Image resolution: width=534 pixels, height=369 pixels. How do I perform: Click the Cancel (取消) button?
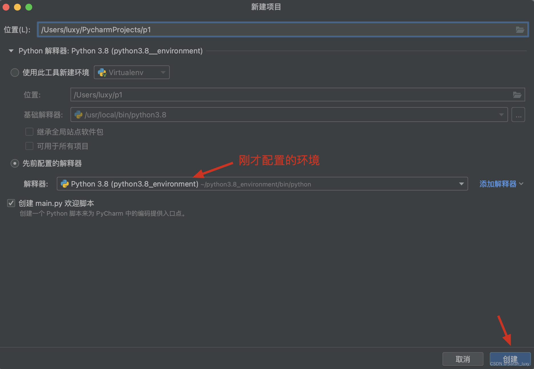click(x=463, y=359)
